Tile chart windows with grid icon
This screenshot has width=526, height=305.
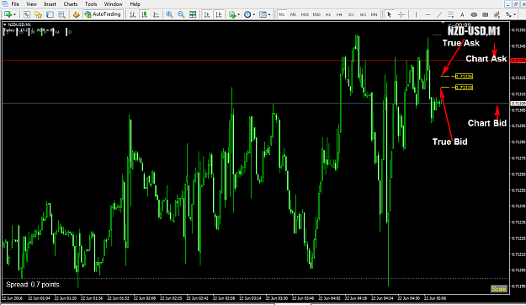tap(193, 14)
